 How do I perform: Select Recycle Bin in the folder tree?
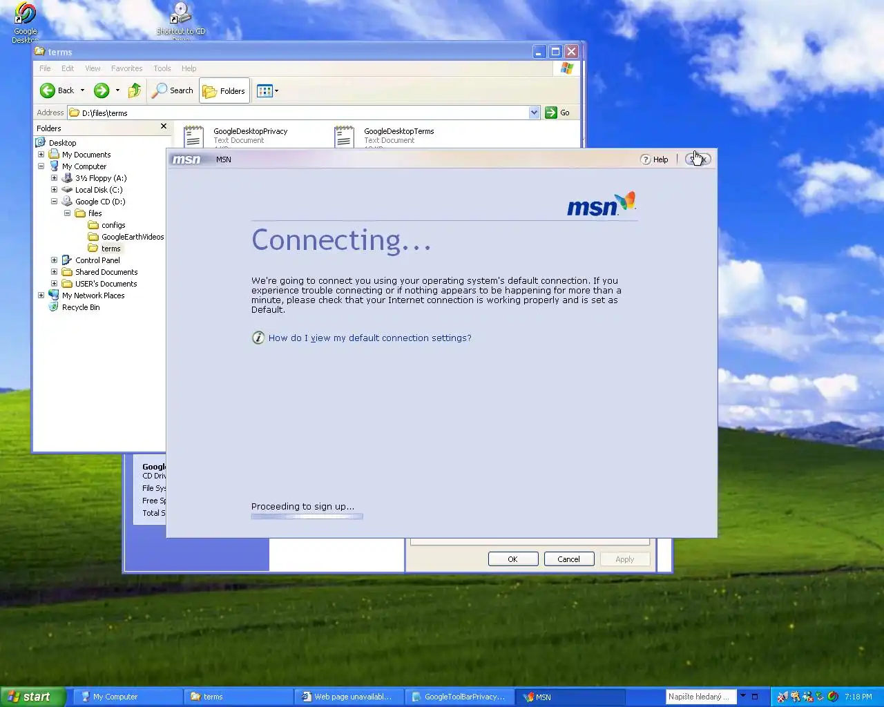[x=81, y=307]
